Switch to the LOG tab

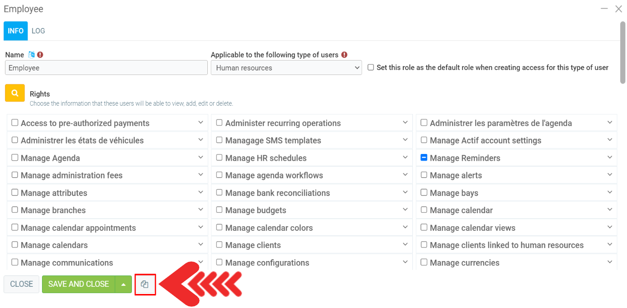(x=38, y=31)
